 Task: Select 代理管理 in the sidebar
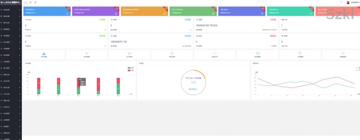click(11, 49)
